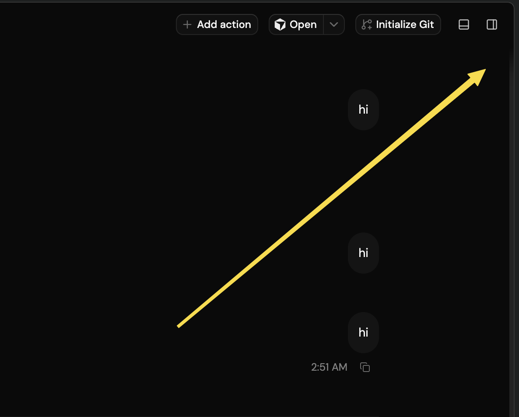Copy the last message via copy icon
The height and width of the screenshot is (417, 519).
365,367
